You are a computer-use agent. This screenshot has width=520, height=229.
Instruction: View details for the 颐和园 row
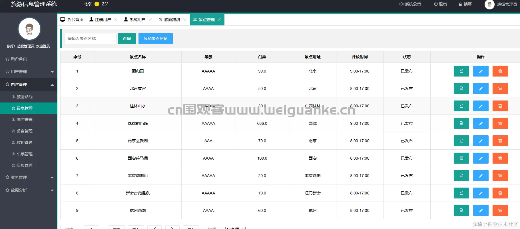[461, 71]
